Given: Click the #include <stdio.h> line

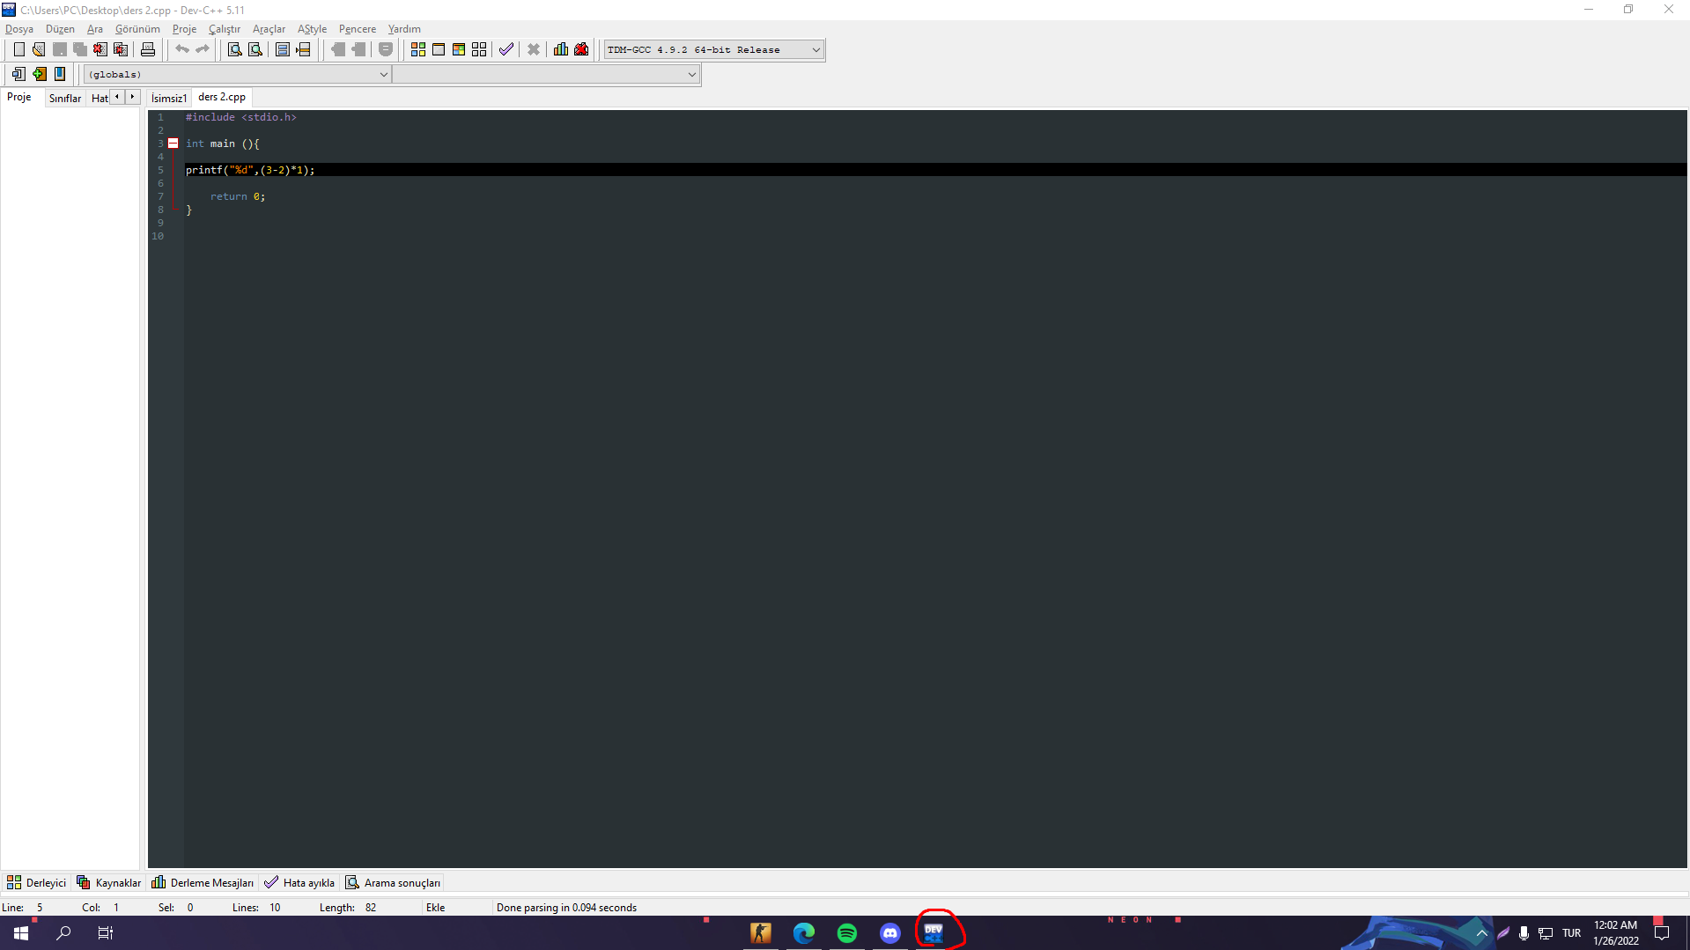Looking at the screenshot, I should coord(241,117).
